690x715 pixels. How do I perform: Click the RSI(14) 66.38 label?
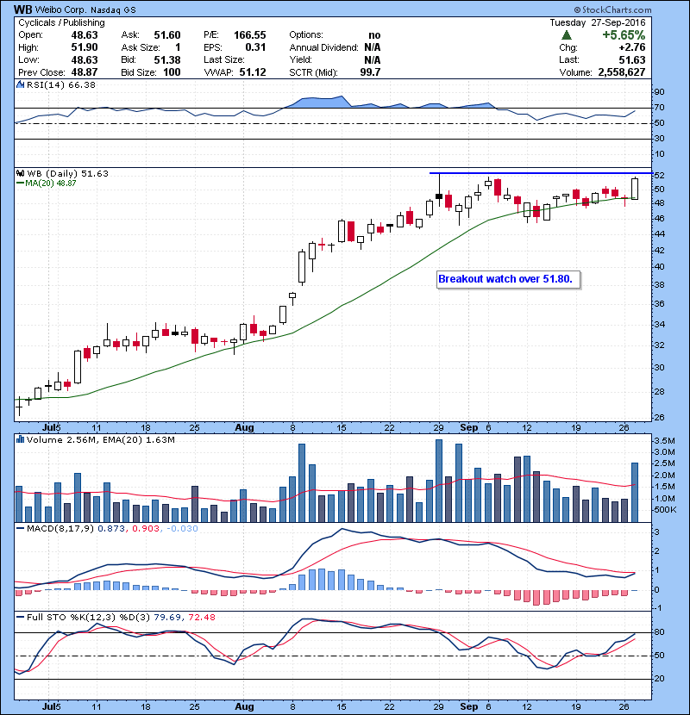(60, 84)
